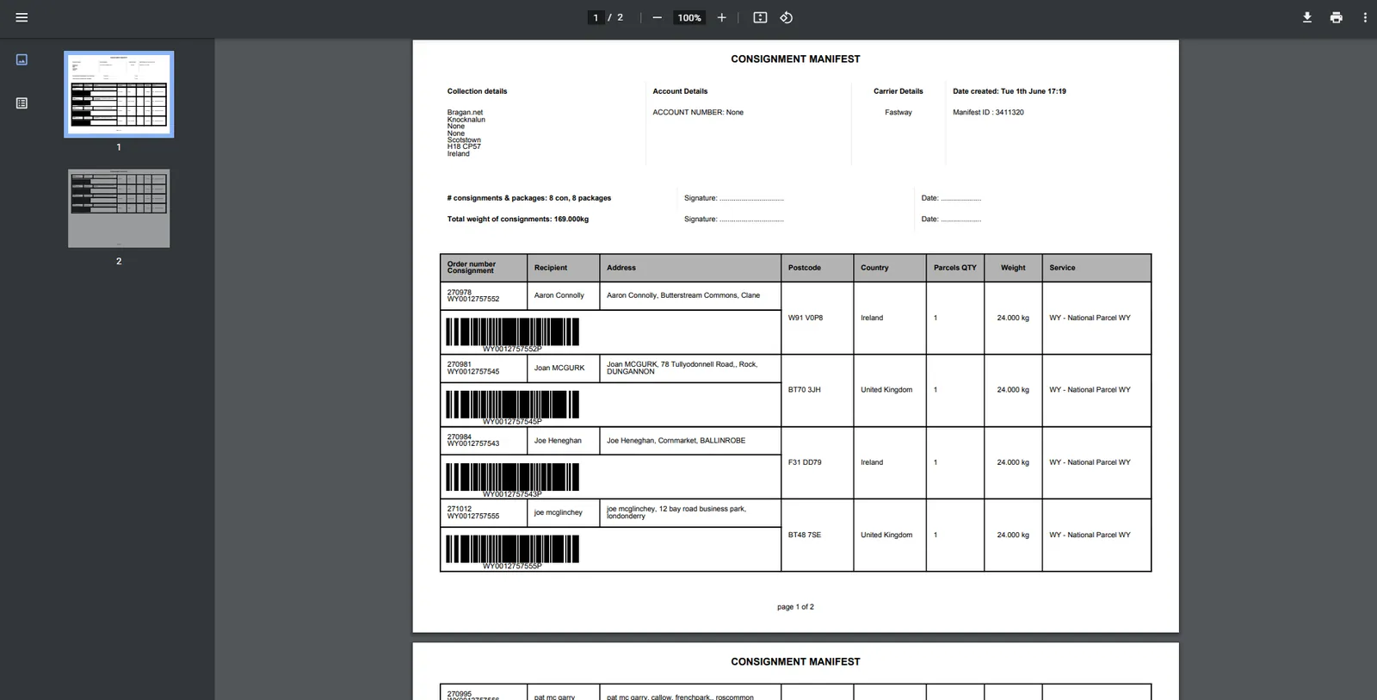
Task: Show thumbnails view in sidebar
Action: click(x=22, y=59)
